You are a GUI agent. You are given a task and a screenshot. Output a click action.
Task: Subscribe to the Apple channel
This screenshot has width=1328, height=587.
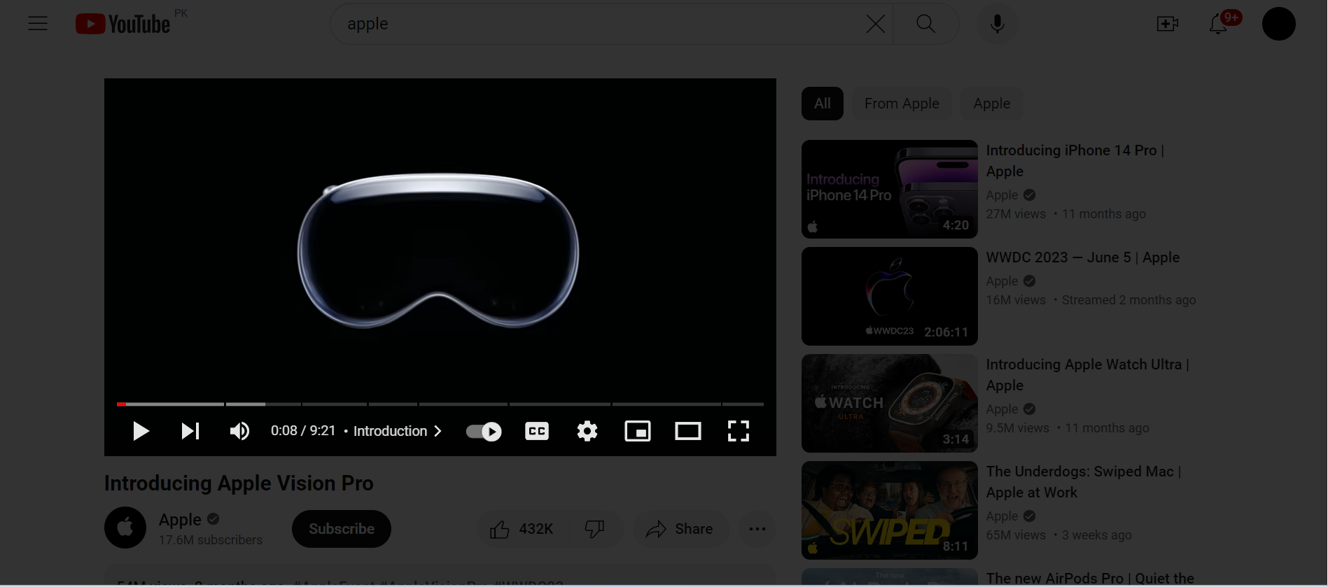tap(342, 529)
